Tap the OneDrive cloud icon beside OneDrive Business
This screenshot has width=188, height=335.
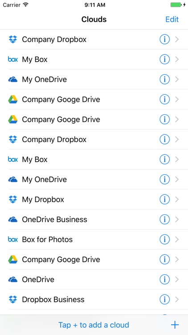pyautogui.click(x=13, y=220)
